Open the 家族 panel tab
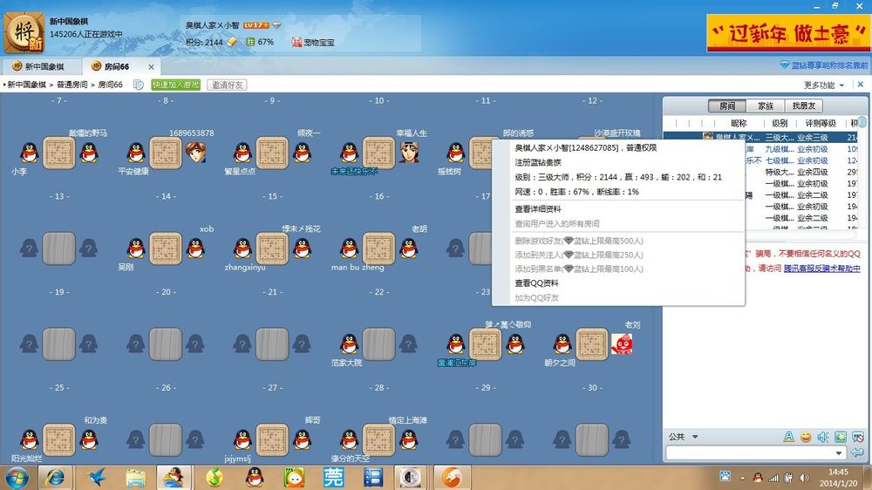Screen dimensions: 872x490 pos(766,105)
